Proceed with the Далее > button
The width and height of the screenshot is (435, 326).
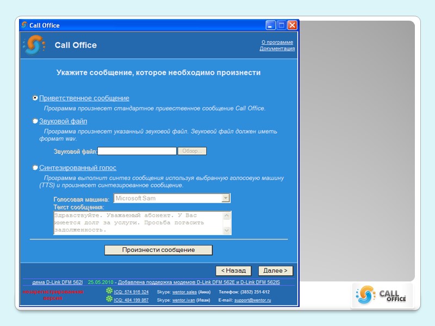tap(276, 271)
